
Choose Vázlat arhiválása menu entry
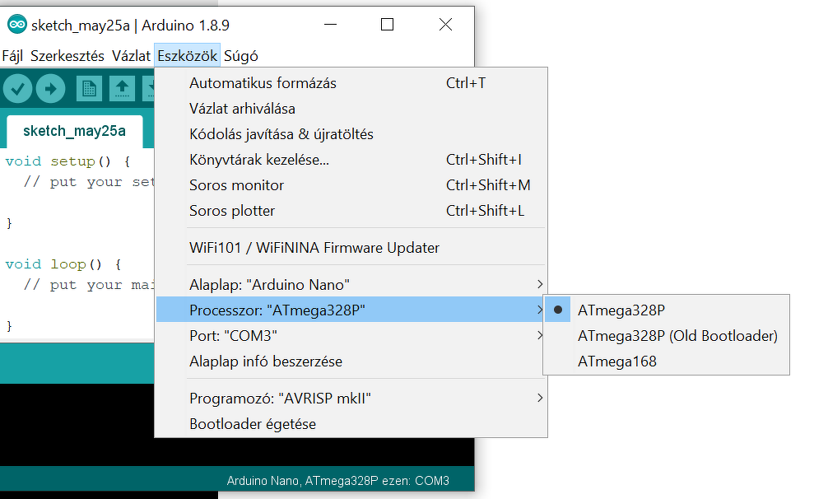[351, 108]
